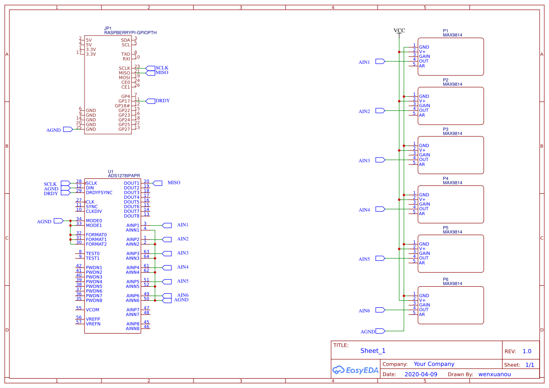Click the P2 designator label

point(445,80)
